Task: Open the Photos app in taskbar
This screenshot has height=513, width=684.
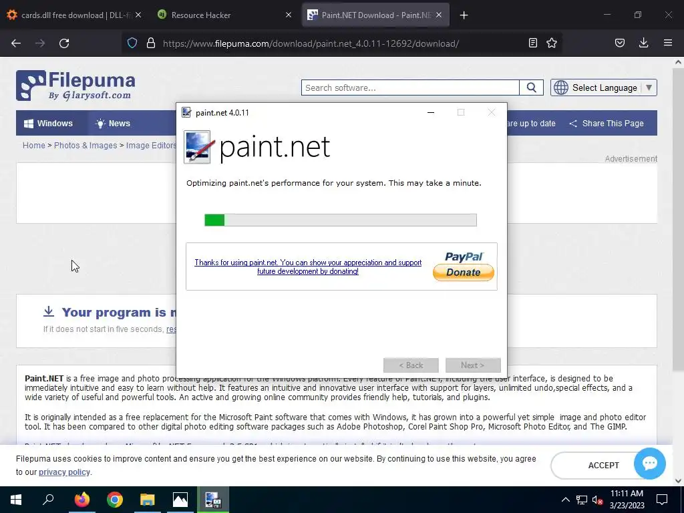Action: click(x=180, y=500)
